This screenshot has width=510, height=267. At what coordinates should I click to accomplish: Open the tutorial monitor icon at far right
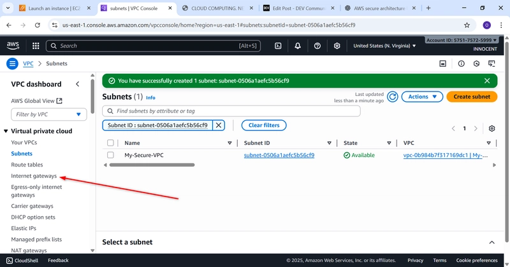pyautogui.click(x=492, y=64)
